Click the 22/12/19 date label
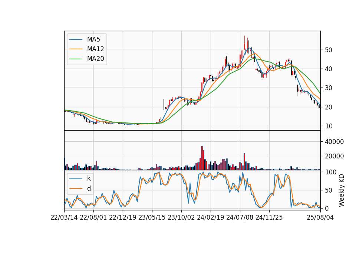The image size is (356, 256). click(123, 217)
